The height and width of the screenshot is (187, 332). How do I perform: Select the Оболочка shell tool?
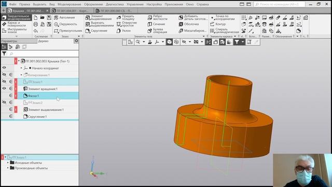(189, 24)
